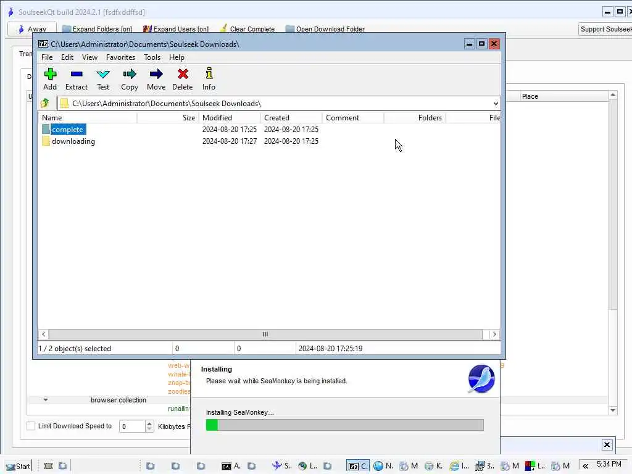Click the 7-Zip horizontal scrollbar thumb
632x474 pixels.
click(x=265, y=334)
